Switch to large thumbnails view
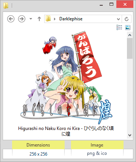 point(128,28)
